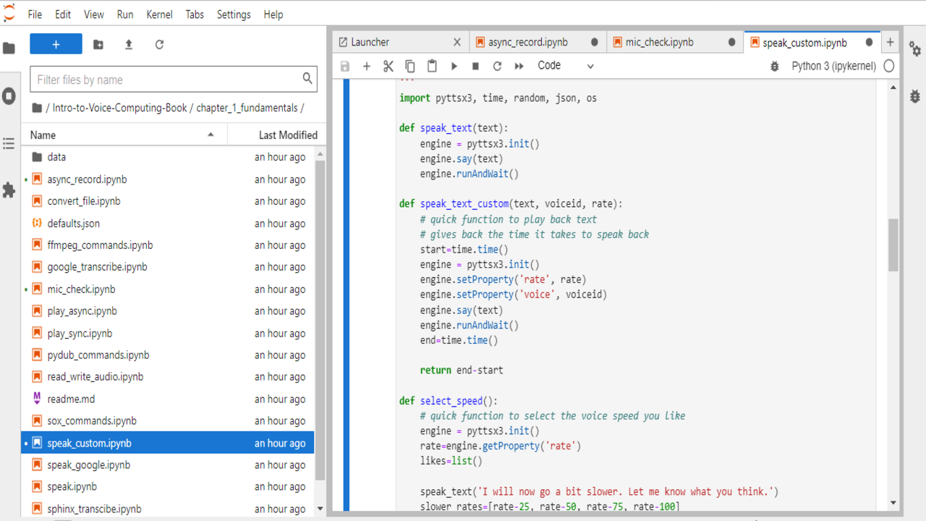Screen dimensions: 926x521
Task: Select google_transcribe.ipynb in file list
Action: [x=168, y=267]
